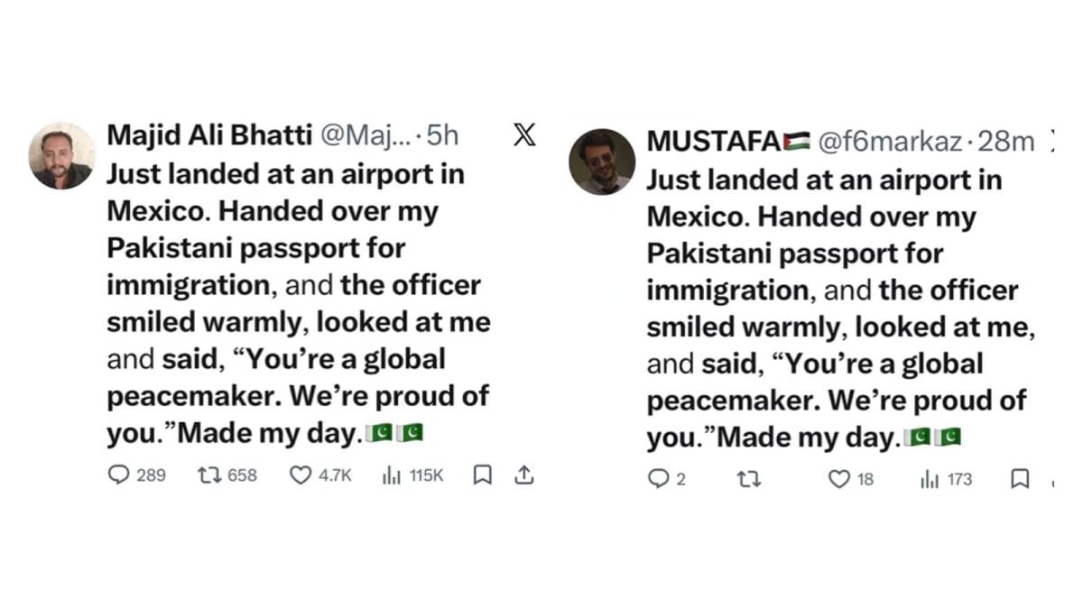Click the 28m timestamp link
Screen dimensions: 1083x609
[x=1007, y=139]
